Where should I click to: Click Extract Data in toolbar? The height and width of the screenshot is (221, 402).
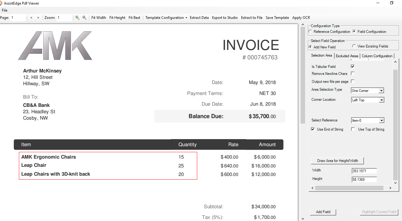pyautogui.click(x=199, y=18)
